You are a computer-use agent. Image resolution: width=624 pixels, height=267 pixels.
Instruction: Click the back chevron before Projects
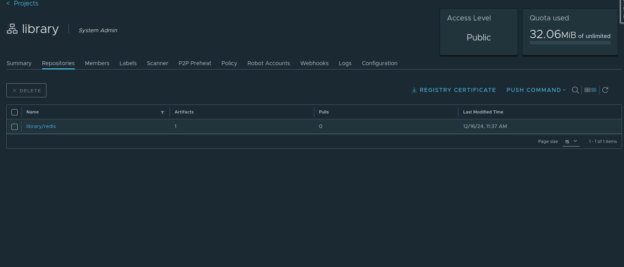(x=8, y=4)
